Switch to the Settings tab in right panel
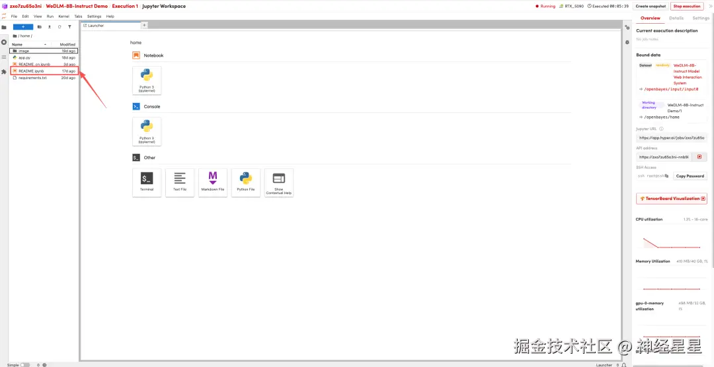Image resolution: width=714 pixels, height=367 pixels. (x=701, y=18)
